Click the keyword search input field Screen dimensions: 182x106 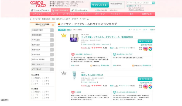point(139,3)
